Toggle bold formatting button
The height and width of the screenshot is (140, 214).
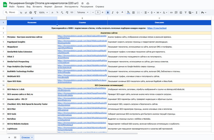click(x=108, y=13)
